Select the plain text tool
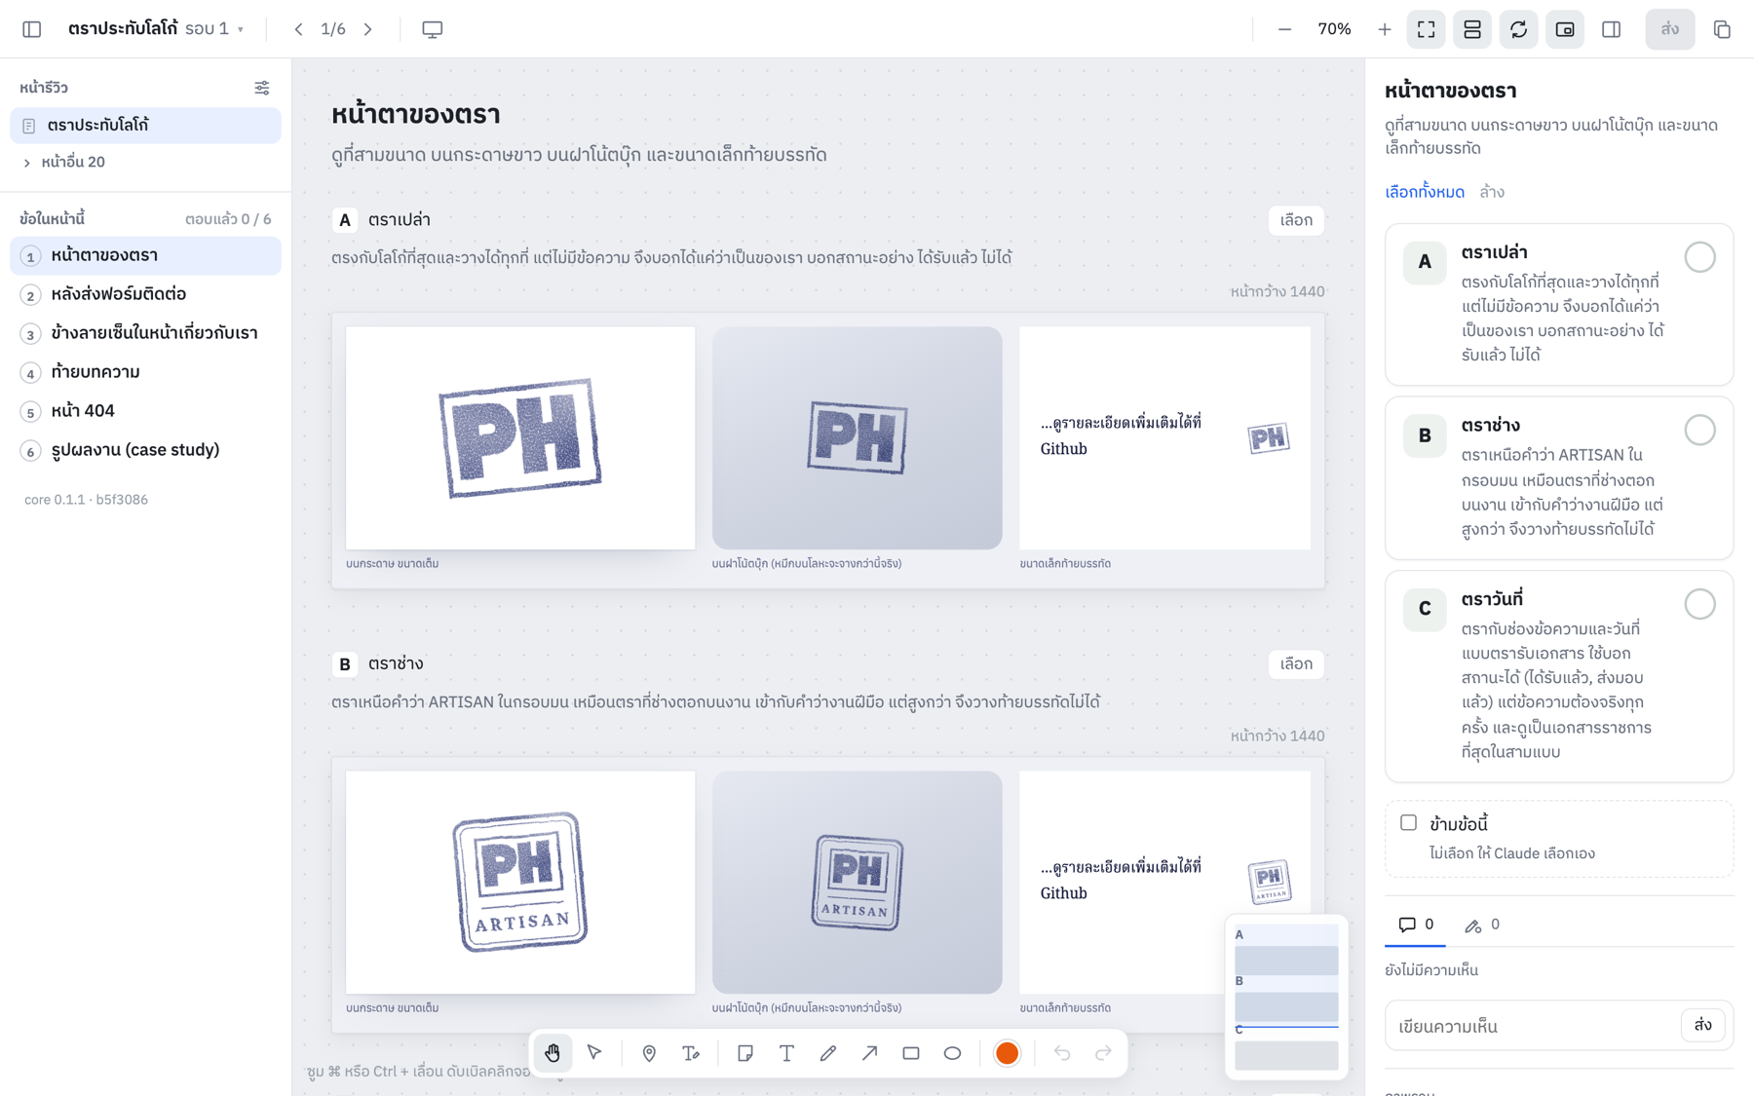The width and height of the screenshot is (1754, 1096). click(786, 1053)
